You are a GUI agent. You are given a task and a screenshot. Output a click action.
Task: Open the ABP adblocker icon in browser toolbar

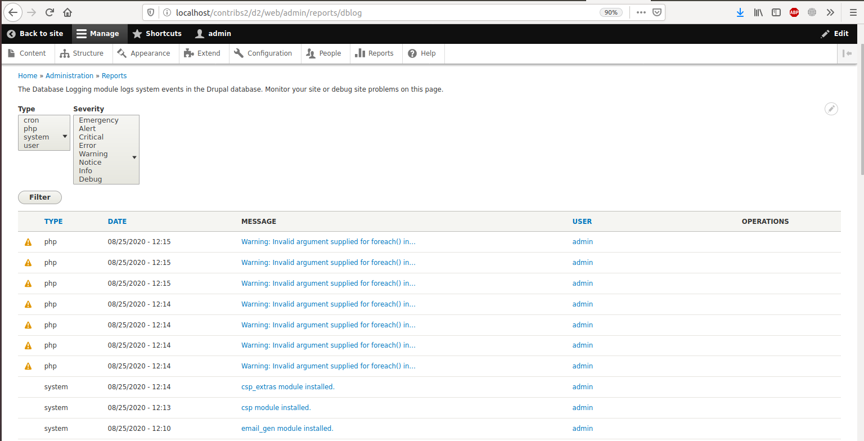tap(794, 12)
